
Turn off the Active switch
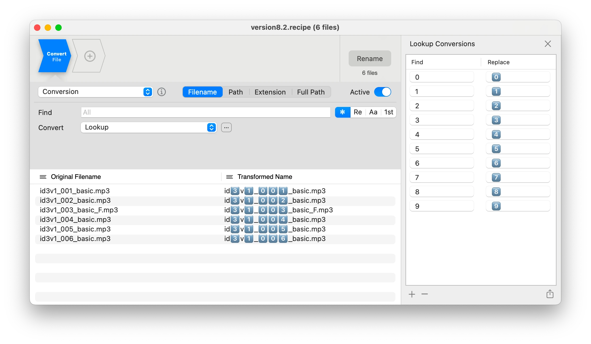point(382,92)
